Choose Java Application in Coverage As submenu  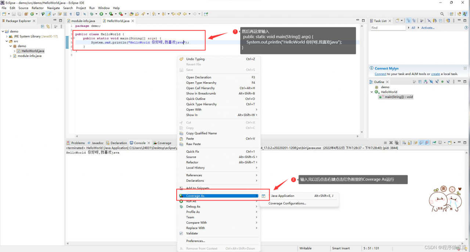pos(299,196)
